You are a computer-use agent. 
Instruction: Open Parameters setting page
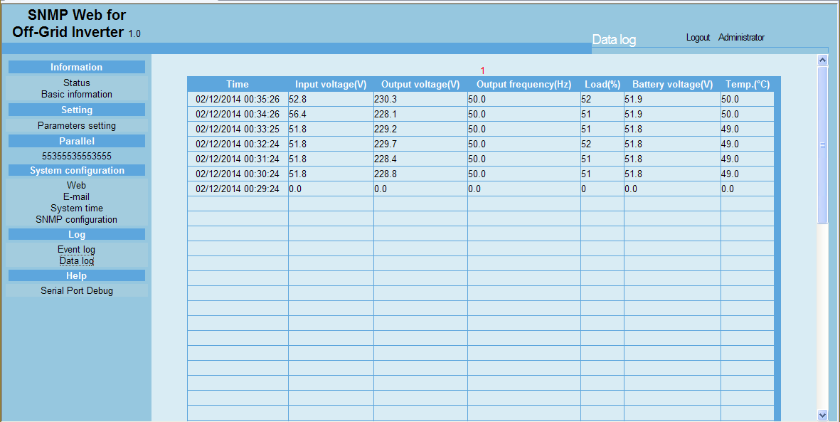point(77,125)
